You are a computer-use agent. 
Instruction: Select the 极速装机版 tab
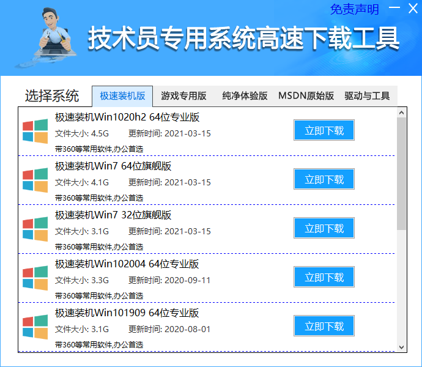tap(122, 96)
